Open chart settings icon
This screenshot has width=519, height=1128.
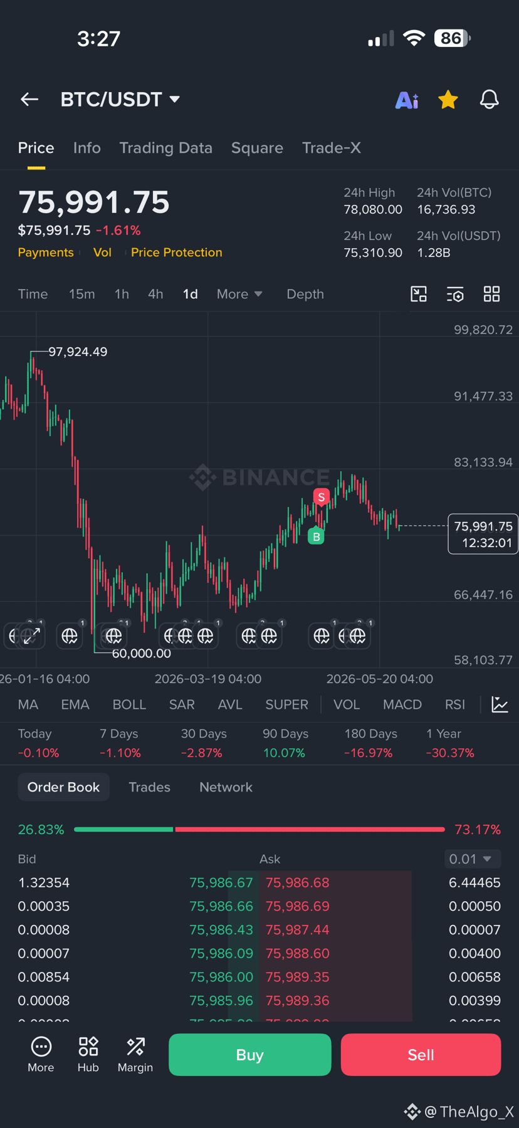click(455, 294)
